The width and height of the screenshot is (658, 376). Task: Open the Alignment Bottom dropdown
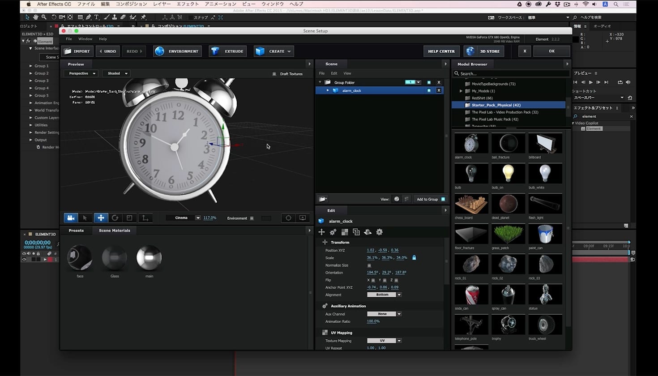[384, 295]
